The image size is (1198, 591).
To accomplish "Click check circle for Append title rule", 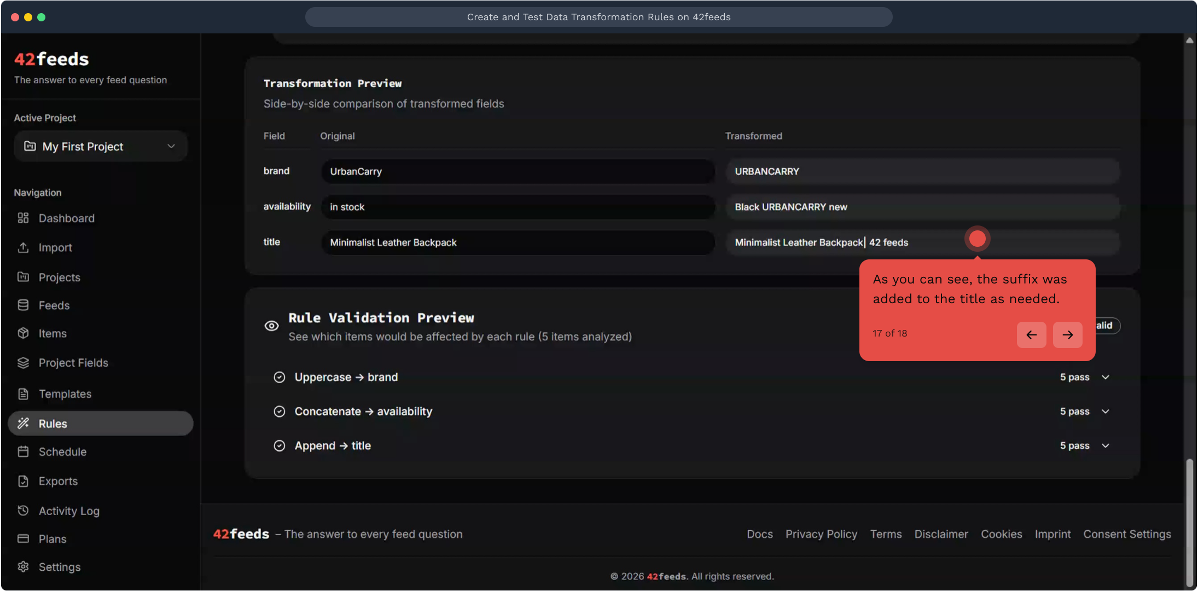I will 280,446.
